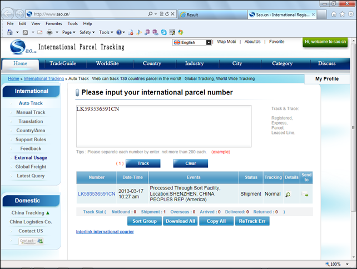Click the Copy All button
Image resolution: width=357 pixels, height=269 pixels.
216,221
